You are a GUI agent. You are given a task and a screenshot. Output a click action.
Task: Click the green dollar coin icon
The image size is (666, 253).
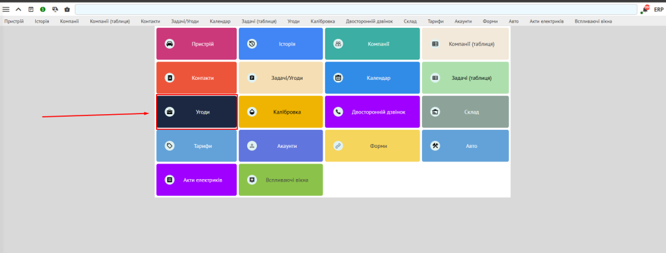click(42, 9)
